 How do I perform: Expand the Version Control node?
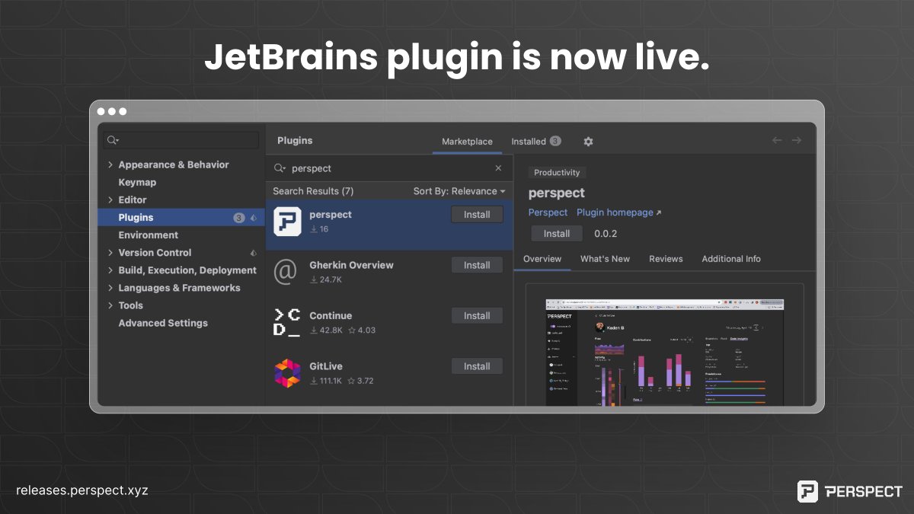click(x=110, y=253)
